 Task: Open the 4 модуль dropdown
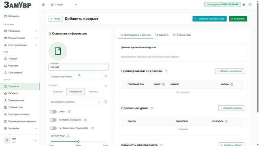click(64, 4)
